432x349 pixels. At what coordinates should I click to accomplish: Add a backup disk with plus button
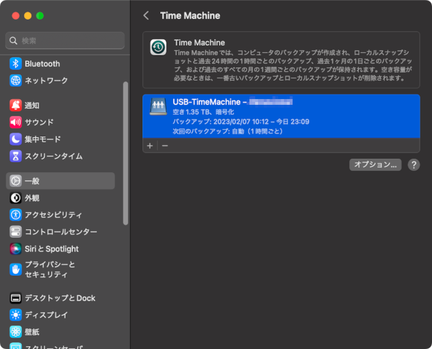[x=150, y=146]
